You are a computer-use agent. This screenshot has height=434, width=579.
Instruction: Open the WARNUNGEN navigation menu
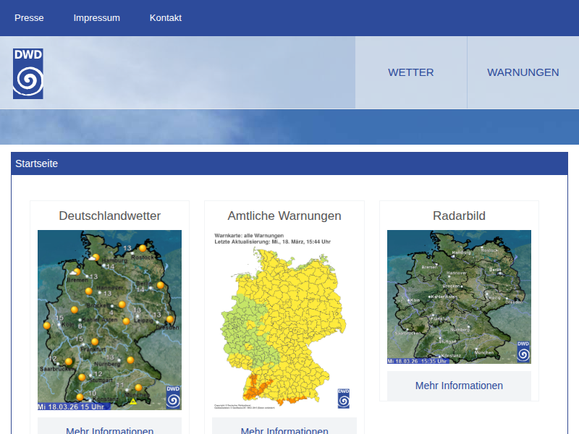523,72
